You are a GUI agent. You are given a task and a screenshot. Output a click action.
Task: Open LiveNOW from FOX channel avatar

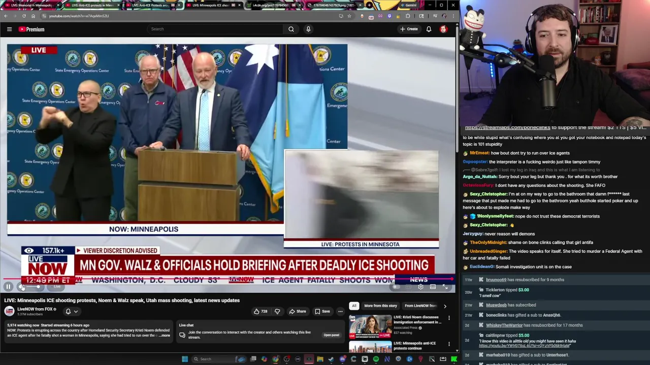pyautogui.click(x=9, y=311)
